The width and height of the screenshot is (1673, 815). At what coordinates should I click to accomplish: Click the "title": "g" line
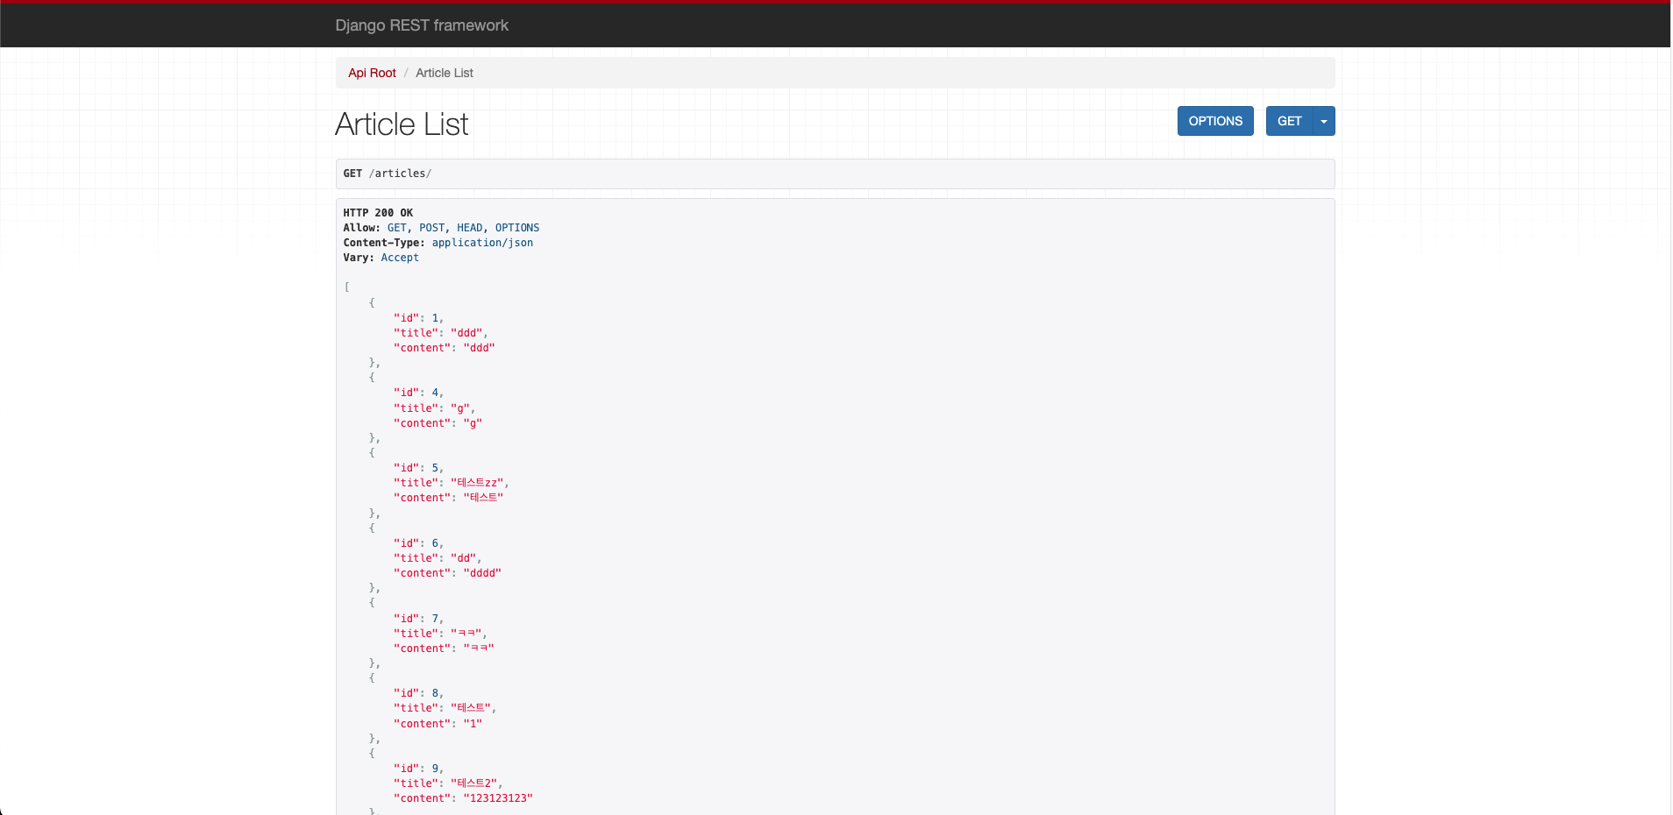click(435, 408)
